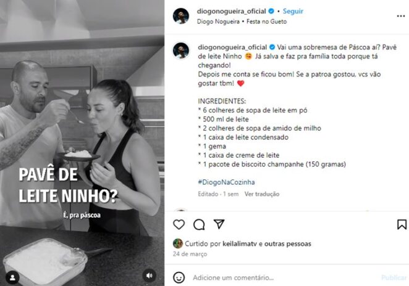This screenshot has height=286, width=409.
Task: Open more options three-dot menu
Action: click(x=400, y=16)
